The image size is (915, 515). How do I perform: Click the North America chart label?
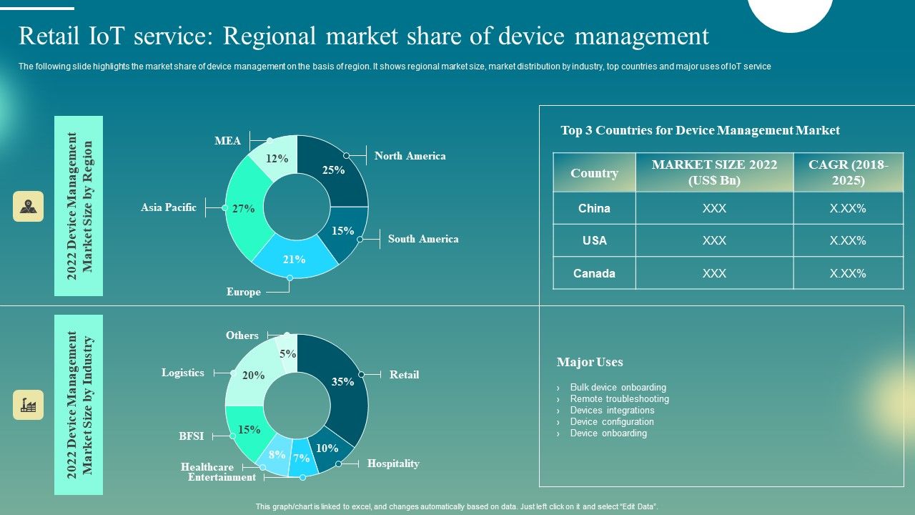pos(410,156)
